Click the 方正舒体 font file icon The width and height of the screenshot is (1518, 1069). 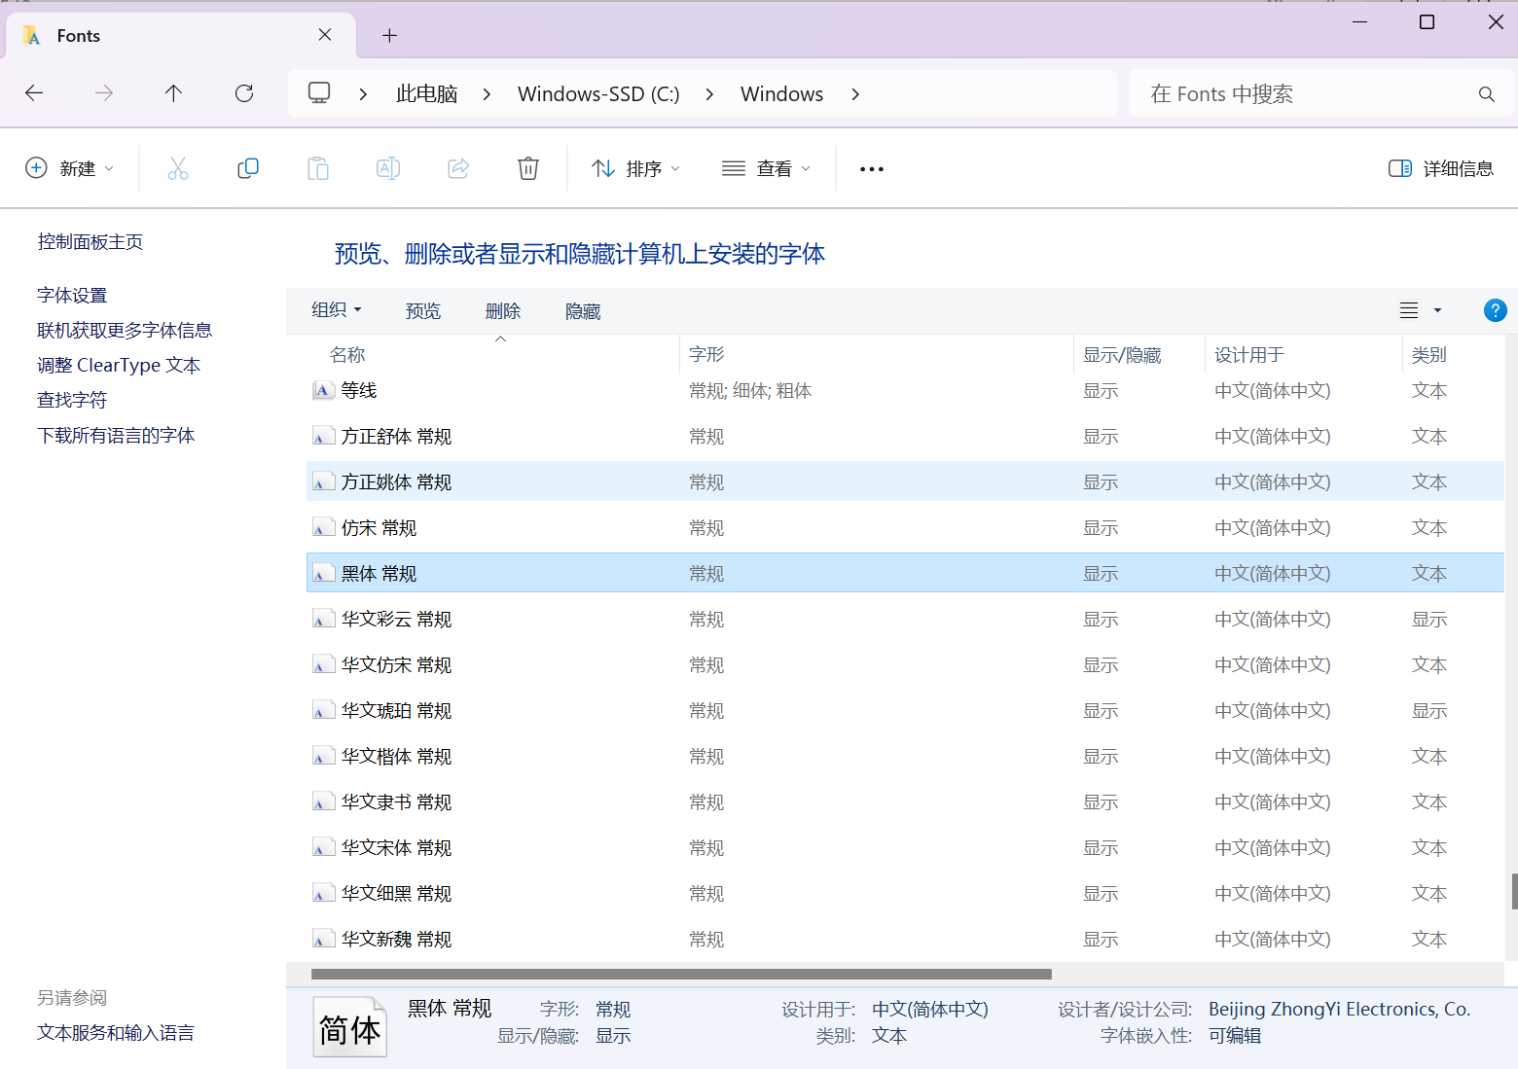click(323, 437)
